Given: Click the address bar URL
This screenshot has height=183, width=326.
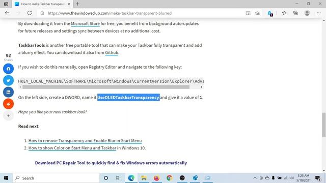Looking at the screenshot, I should 110,13.
